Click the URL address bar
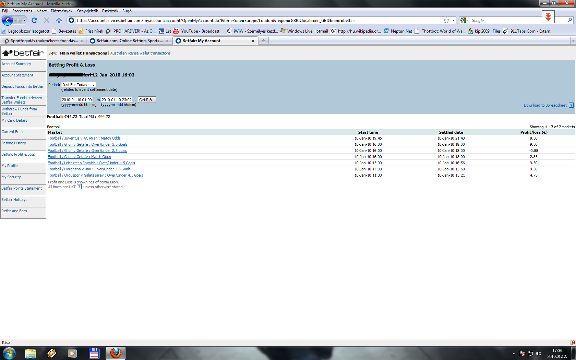 (x=259, y=20)
